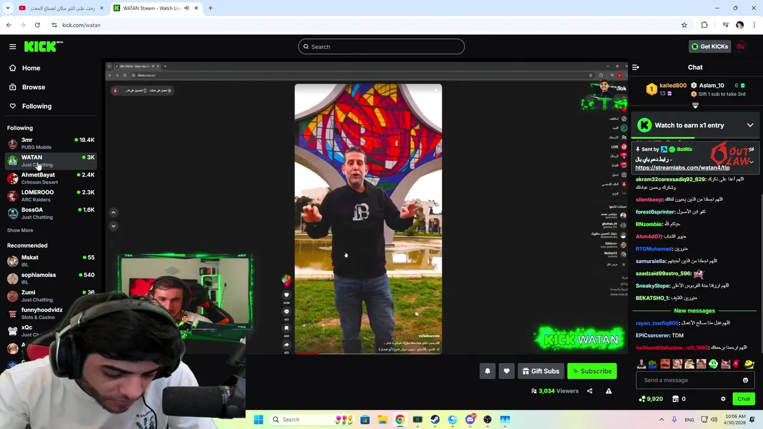This screenshot has height=429, width=763.
Task: Collapse the chat panel arrow icon
Action: pos(635,67)
